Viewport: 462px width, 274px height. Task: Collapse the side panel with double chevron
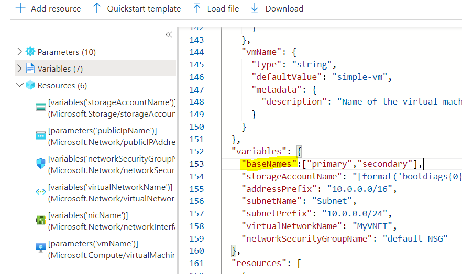(169, 35)
